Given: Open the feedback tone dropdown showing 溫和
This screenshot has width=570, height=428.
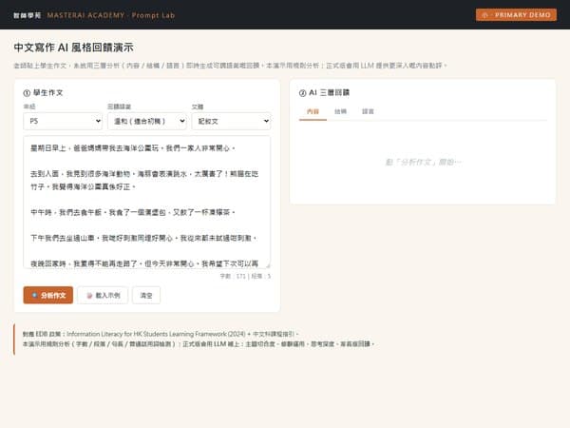Looking at the screenshot, I should tap(147, 121).
